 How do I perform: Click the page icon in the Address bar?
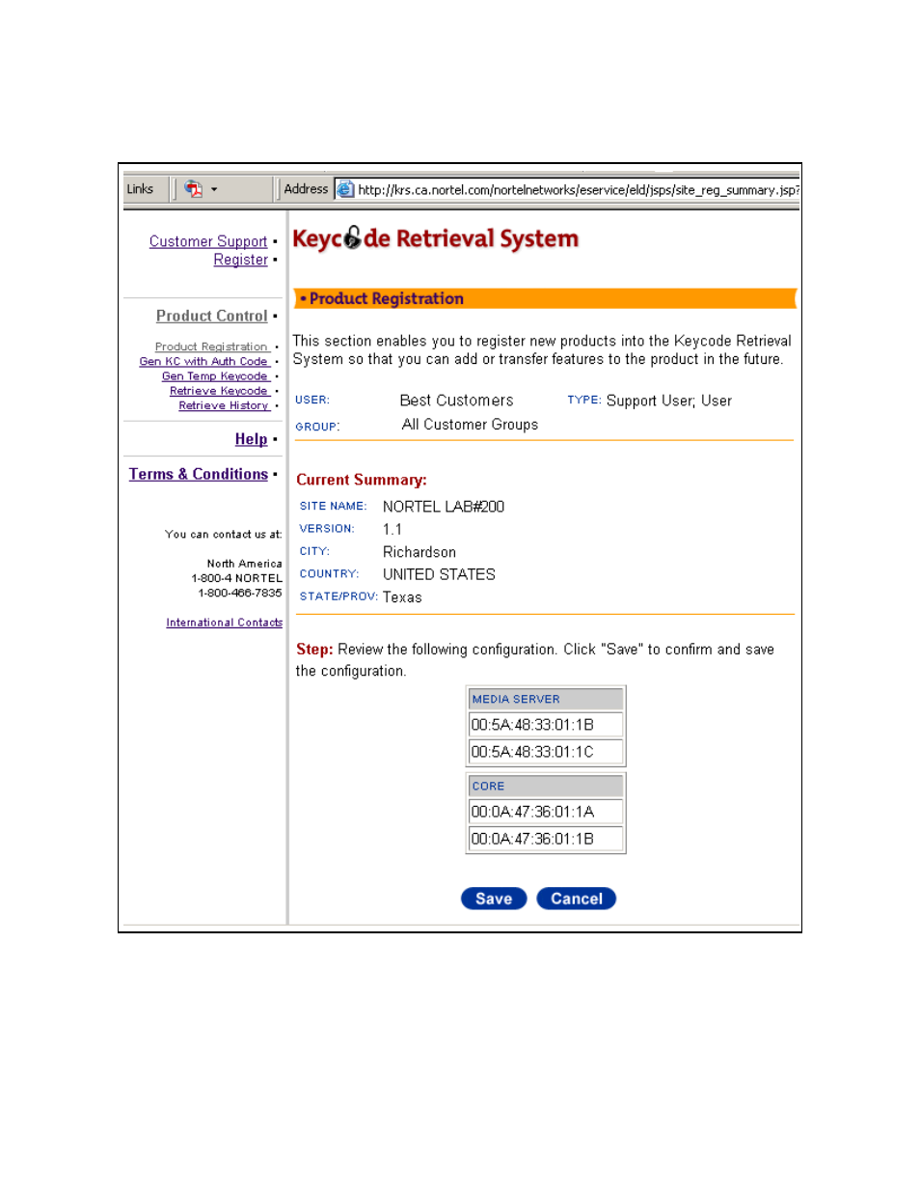[345, 189]
